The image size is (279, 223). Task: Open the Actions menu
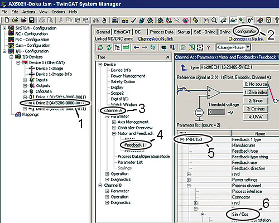(x=28, y=12)
